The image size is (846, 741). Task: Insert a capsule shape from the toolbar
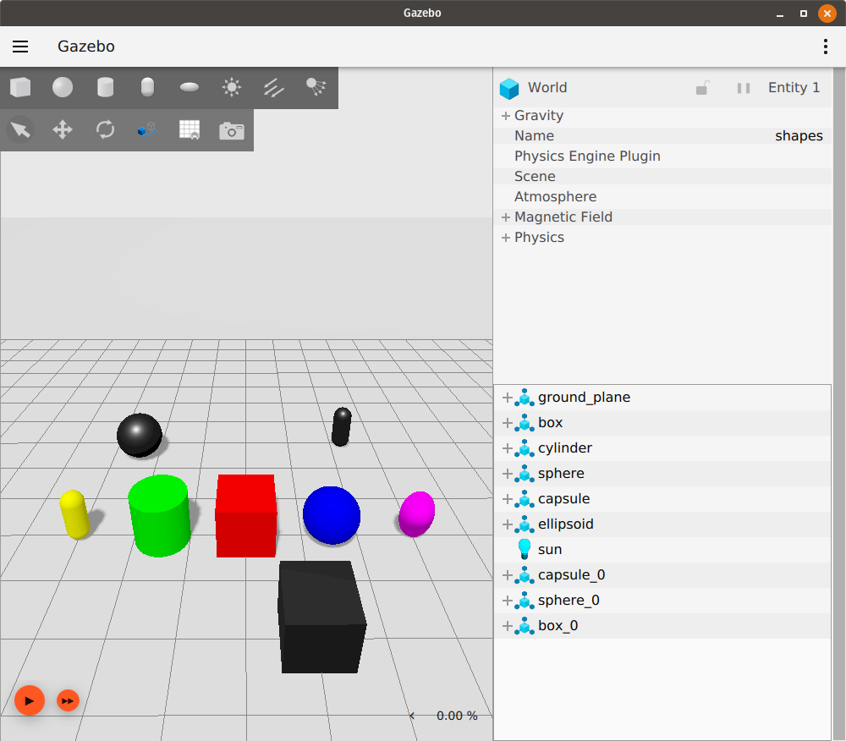tap(147, 87)
